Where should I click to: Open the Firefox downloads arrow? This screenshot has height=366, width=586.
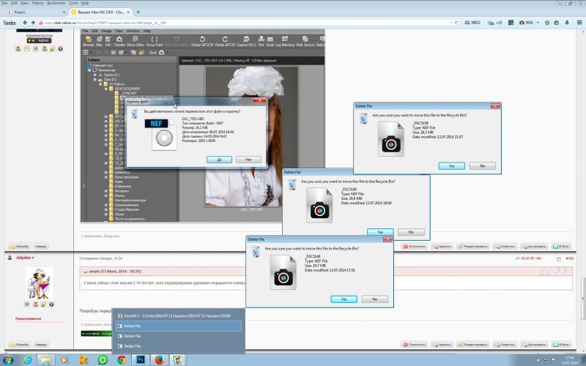[567, 23]
